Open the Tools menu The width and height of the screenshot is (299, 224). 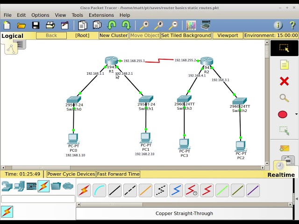click(x=77, y=15)
